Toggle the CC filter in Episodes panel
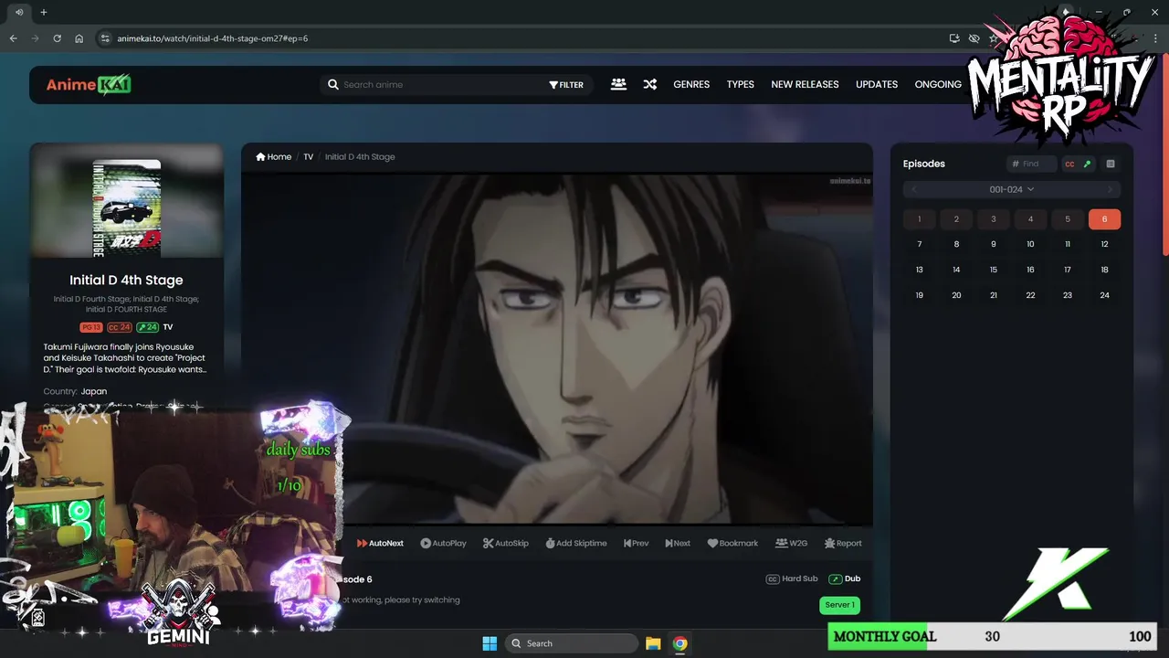This screenshot has height=658, width=1169. pyautogui.click(x=1069, y=164)
